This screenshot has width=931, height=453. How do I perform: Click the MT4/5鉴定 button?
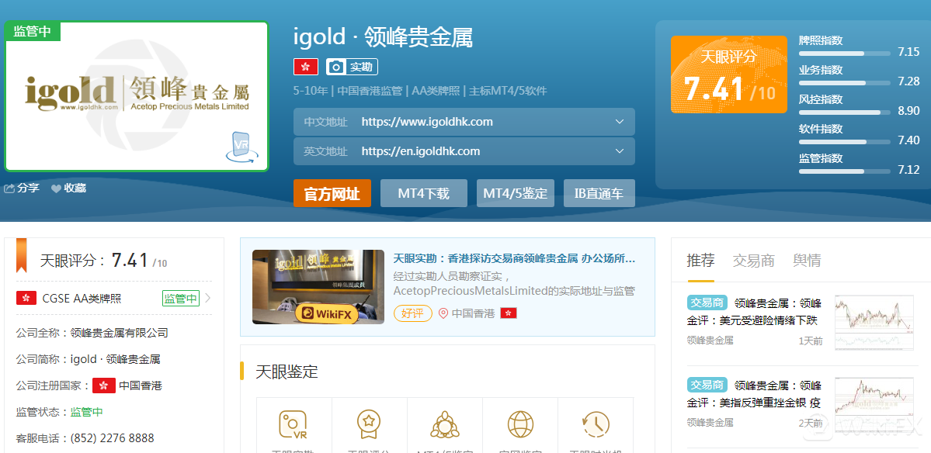(516, 193)
